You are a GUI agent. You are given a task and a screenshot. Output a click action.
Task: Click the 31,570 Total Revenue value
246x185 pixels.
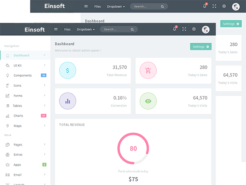119,67
